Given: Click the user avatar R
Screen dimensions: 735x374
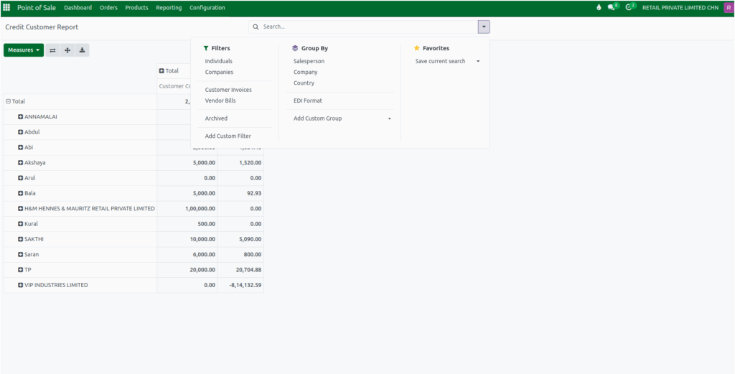Looking at the screenshot, I should 728,7.
